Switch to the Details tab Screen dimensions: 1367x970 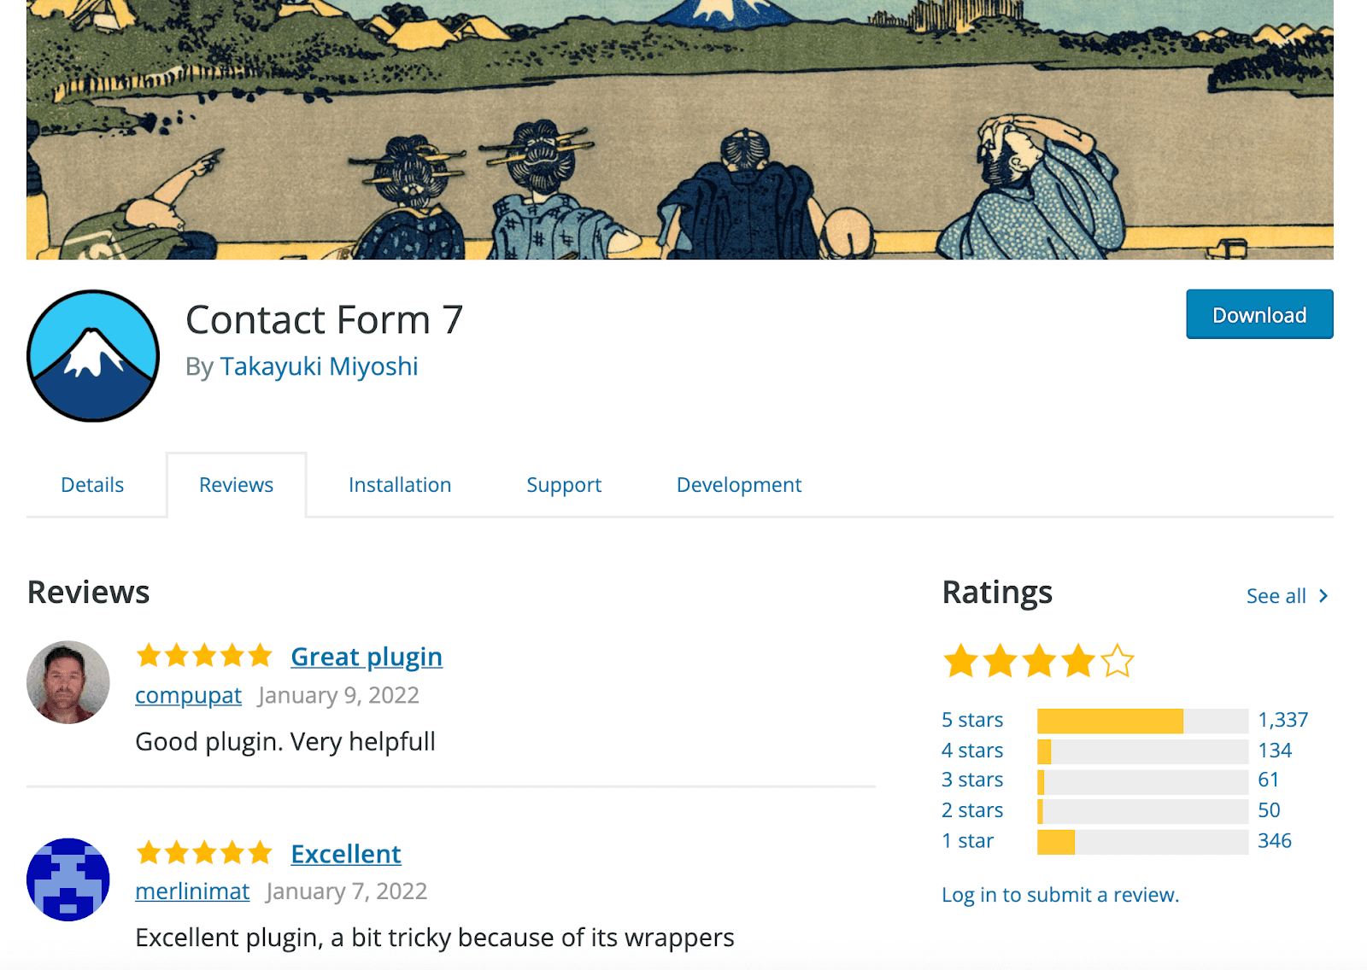point(91,484)
